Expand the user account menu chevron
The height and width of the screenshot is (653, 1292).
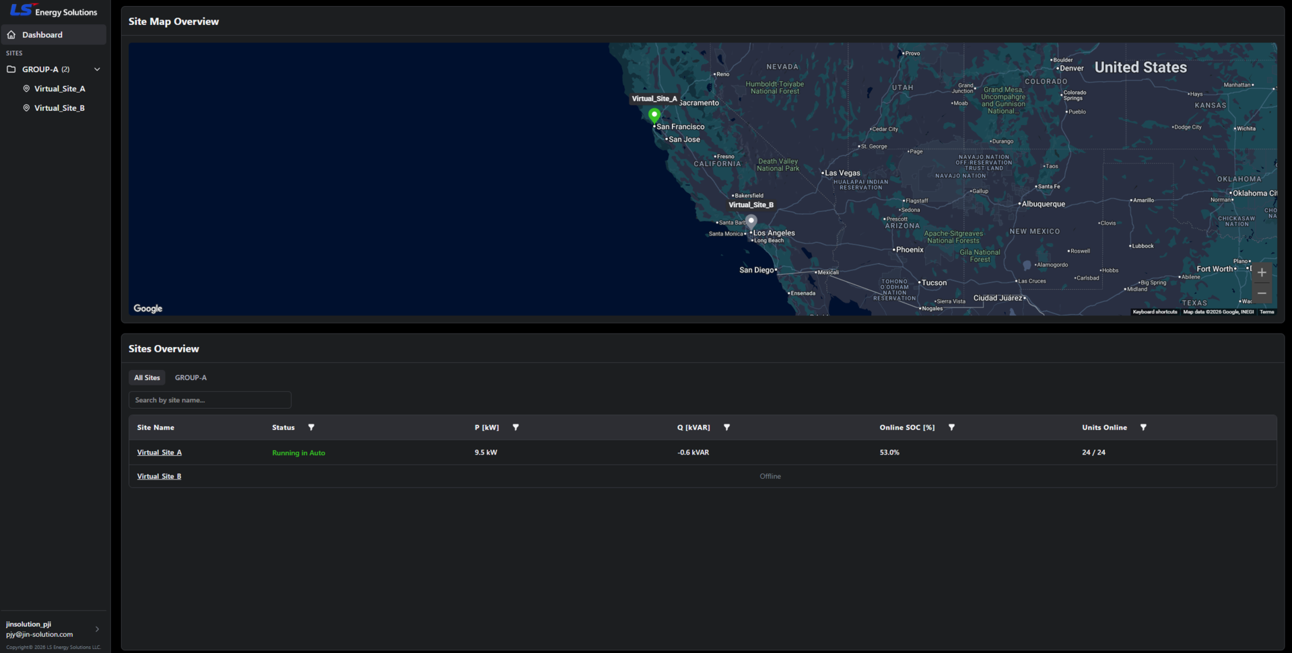pos(97,629)
